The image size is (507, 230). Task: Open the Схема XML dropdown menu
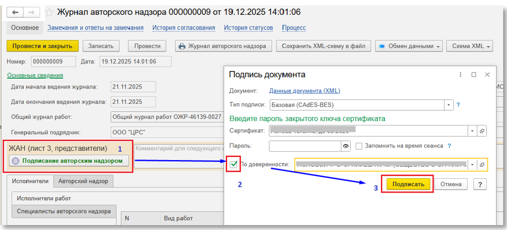468,46
